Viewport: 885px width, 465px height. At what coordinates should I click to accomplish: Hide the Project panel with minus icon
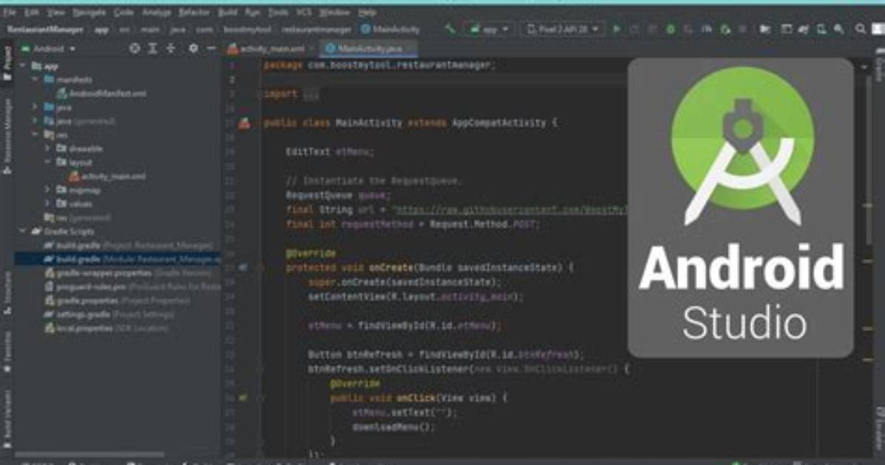pos(211,49)
